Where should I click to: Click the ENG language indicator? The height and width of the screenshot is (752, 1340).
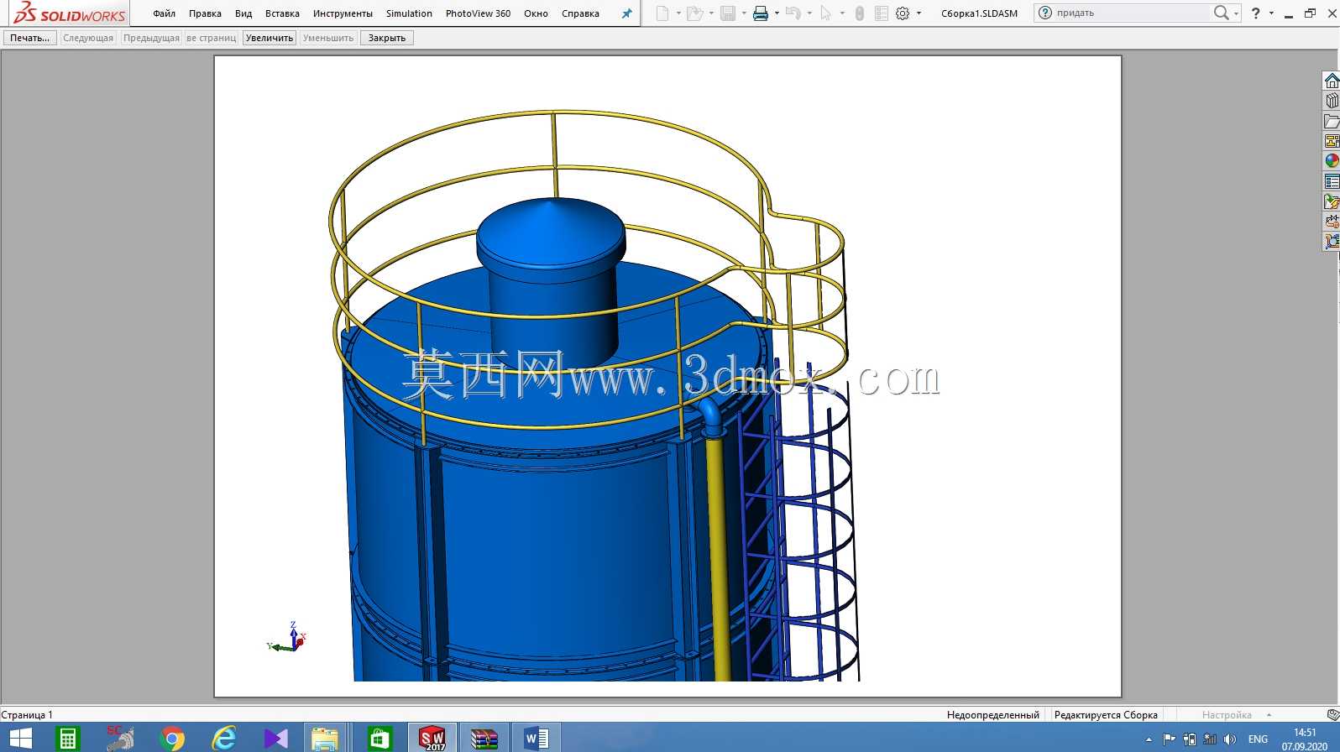point(1258,739)
